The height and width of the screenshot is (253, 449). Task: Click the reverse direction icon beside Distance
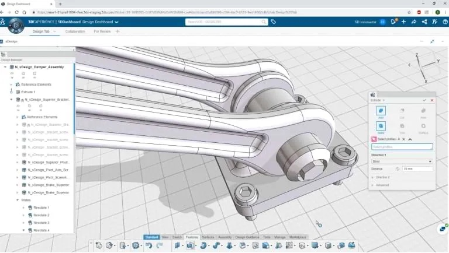pos(397,168)
